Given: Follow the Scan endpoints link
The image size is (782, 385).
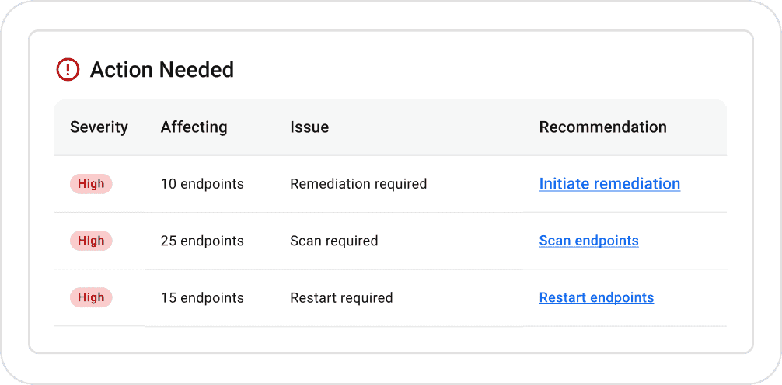Looking at the screenshot, I should click(x=588, y=241).
